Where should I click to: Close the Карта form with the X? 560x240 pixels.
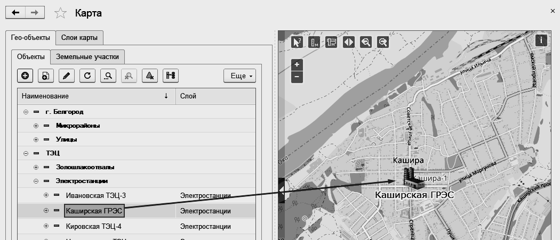(553, 11)
